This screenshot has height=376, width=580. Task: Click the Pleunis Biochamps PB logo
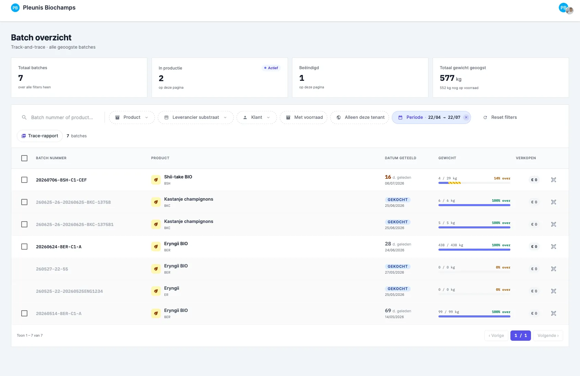click(x=15, y=8)
